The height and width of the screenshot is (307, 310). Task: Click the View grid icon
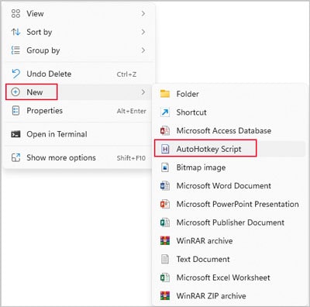point(15,13)
